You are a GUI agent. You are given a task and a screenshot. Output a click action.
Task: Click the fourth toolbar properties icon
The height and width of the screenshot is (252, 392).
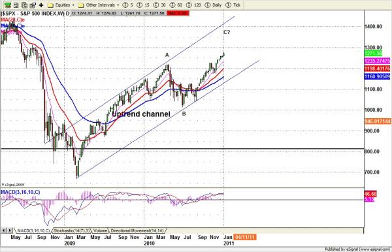coord(33,5)
